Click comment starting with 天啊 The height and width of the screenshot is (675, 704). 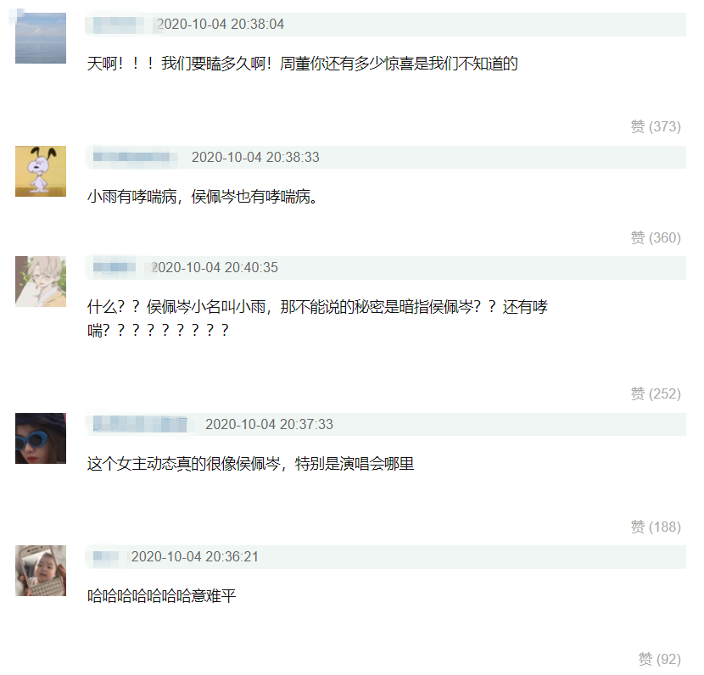[303, 64]
